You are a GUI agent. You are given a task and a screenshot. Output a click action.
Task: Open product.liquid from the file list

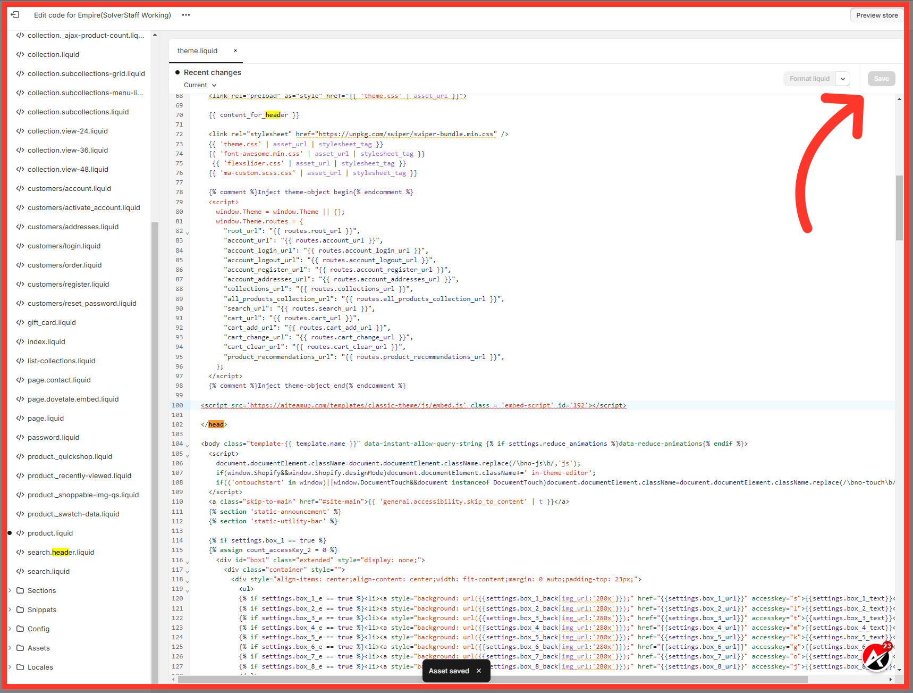(50, 533)
